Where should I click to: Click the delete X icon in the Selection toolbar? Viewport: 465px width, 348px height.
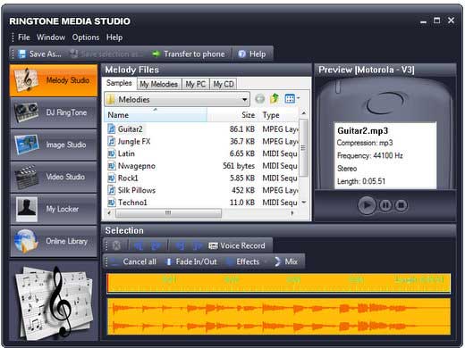click(x=116, y=245)
